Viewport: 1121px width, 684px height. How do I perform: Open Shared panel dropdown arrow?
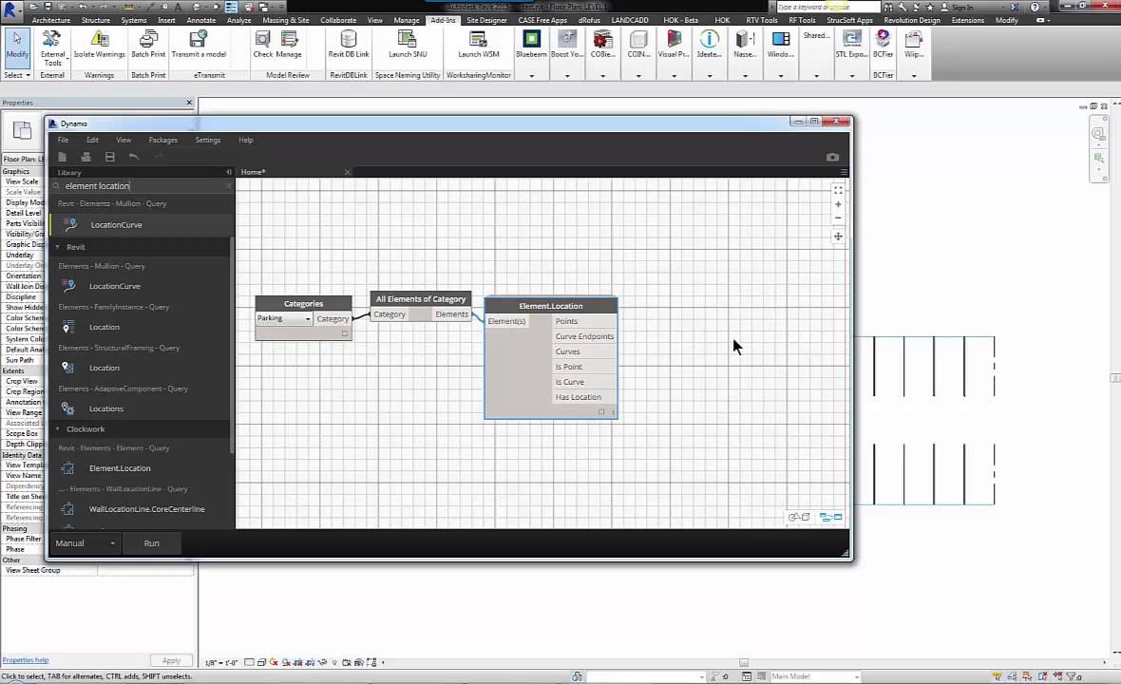coord(816,76)
